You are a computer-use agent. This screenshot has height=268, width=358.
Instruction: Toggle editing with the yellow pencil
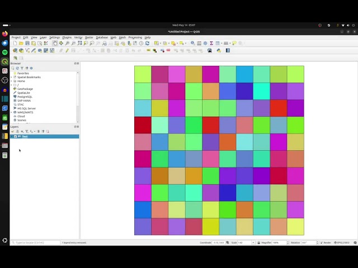tap(67, 50)
